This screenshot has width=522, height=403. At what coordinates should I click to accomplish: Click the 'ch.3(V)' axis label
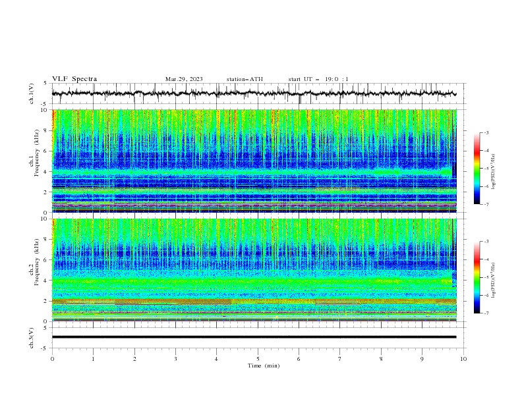coord(32,338)
